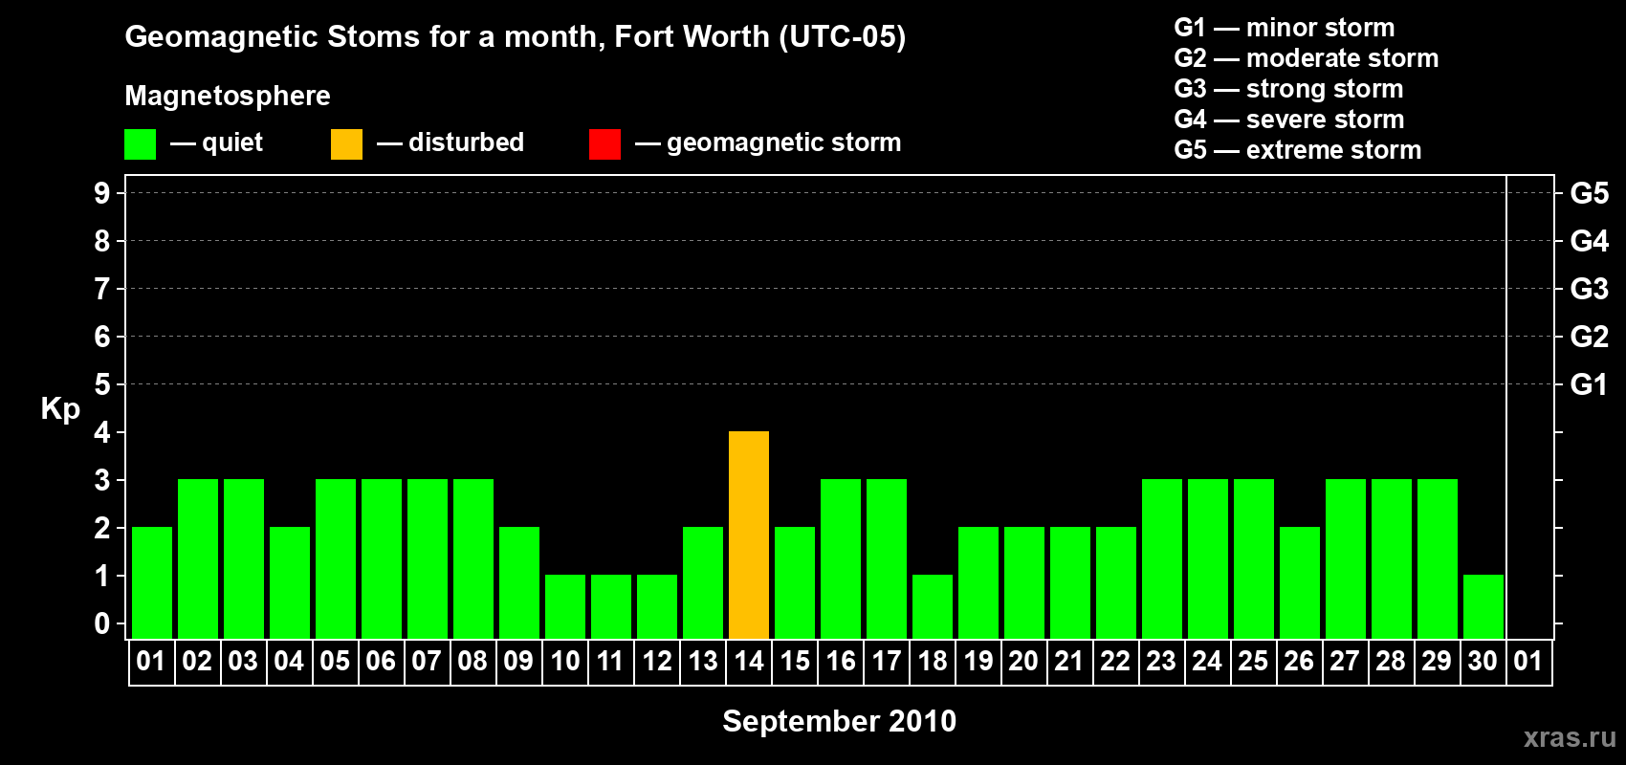Click date label 30 on the axis

tap(1483, 661)
